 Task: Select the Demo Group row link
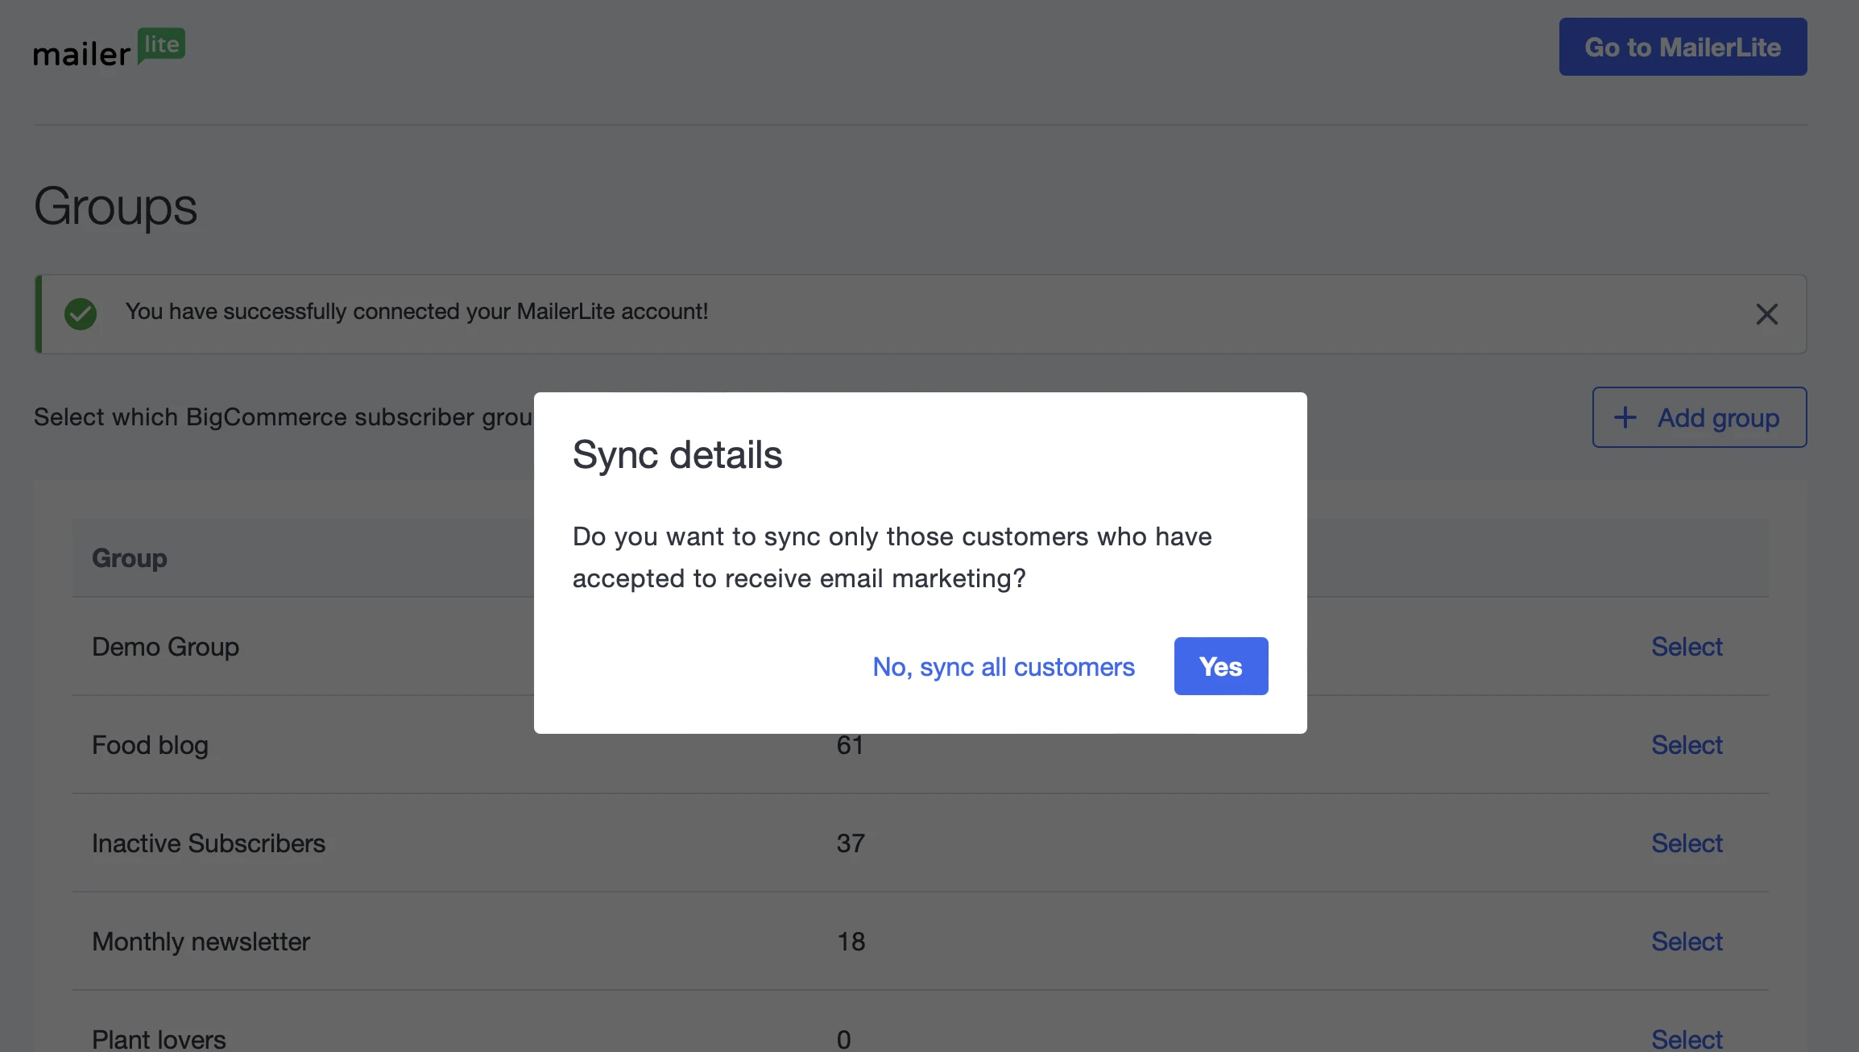pyautogui.click(x=1687, y=647)
